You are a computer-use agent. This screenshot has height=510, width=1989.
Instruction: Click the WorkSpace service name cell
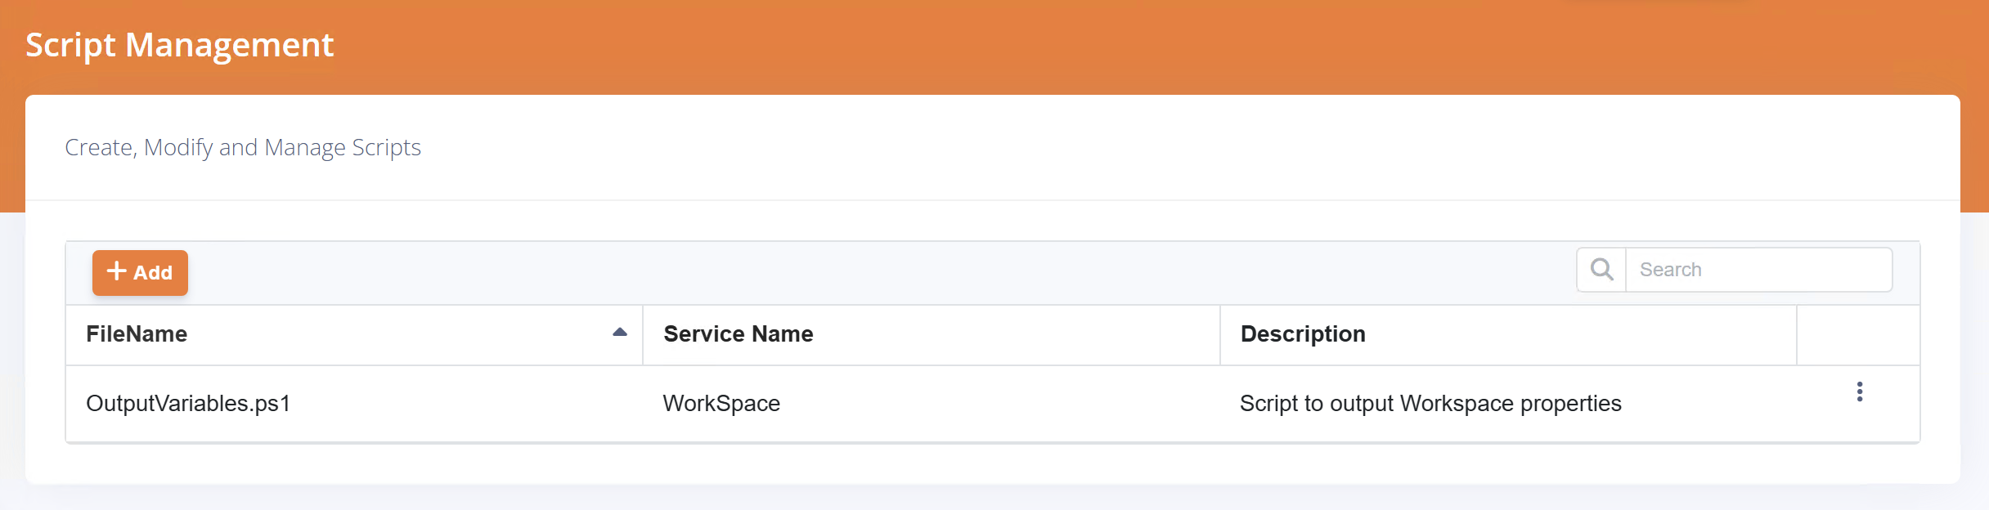point(721,404)
